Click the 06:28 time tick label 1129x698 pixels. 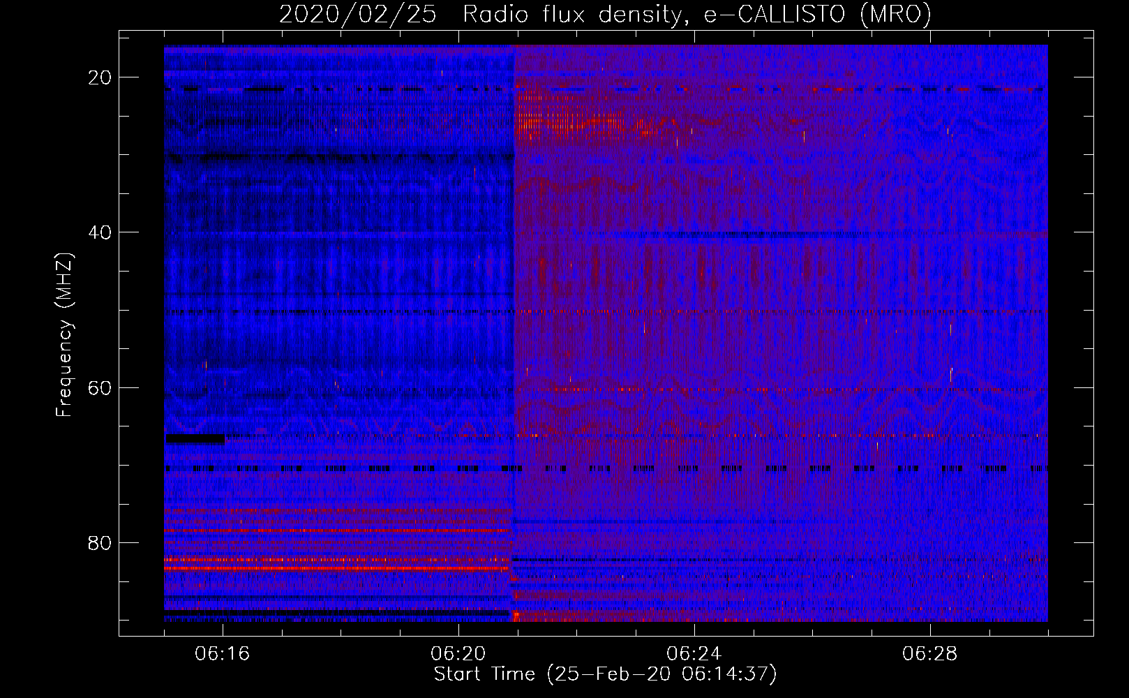[930, 654]
